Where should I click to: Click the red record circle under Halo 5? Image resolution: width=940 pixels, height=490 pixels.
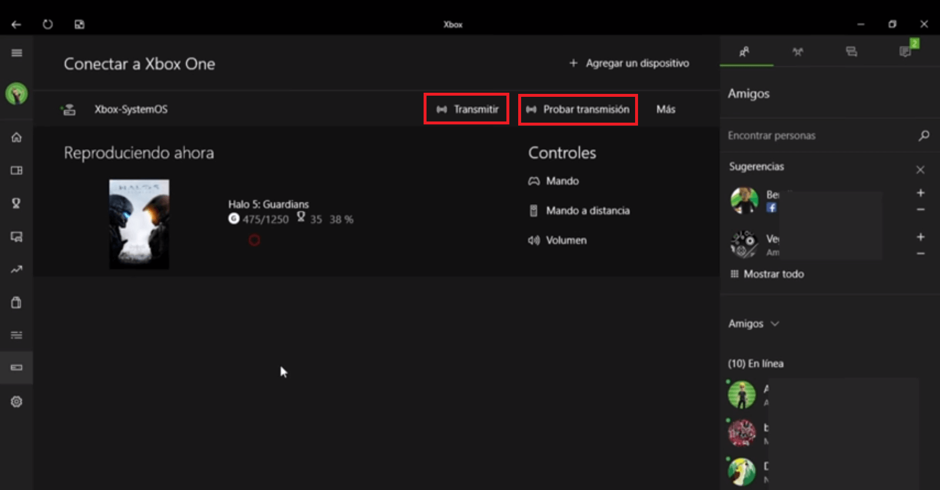click(254, 240)
